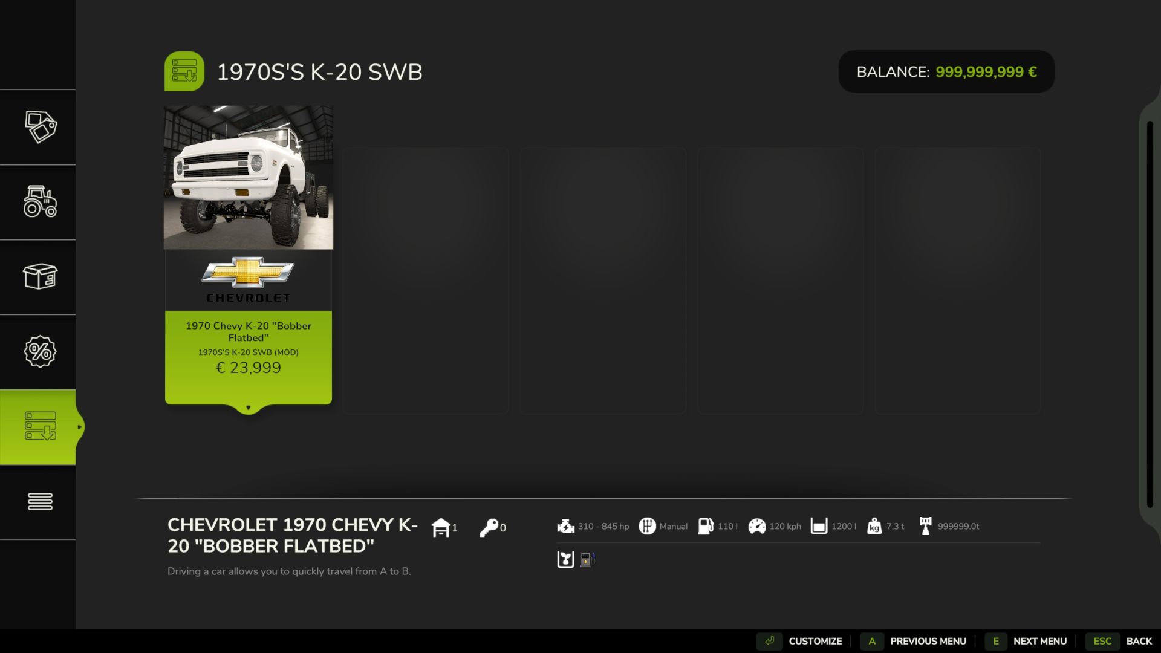Click the vertical scrollbar on the right
Screen dimensions: 1161x653
(1150, 314)
